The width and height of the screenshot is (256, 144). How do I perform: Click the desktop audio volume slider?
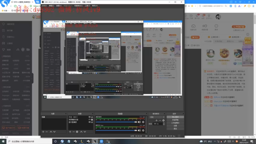(x=116, y=122)
